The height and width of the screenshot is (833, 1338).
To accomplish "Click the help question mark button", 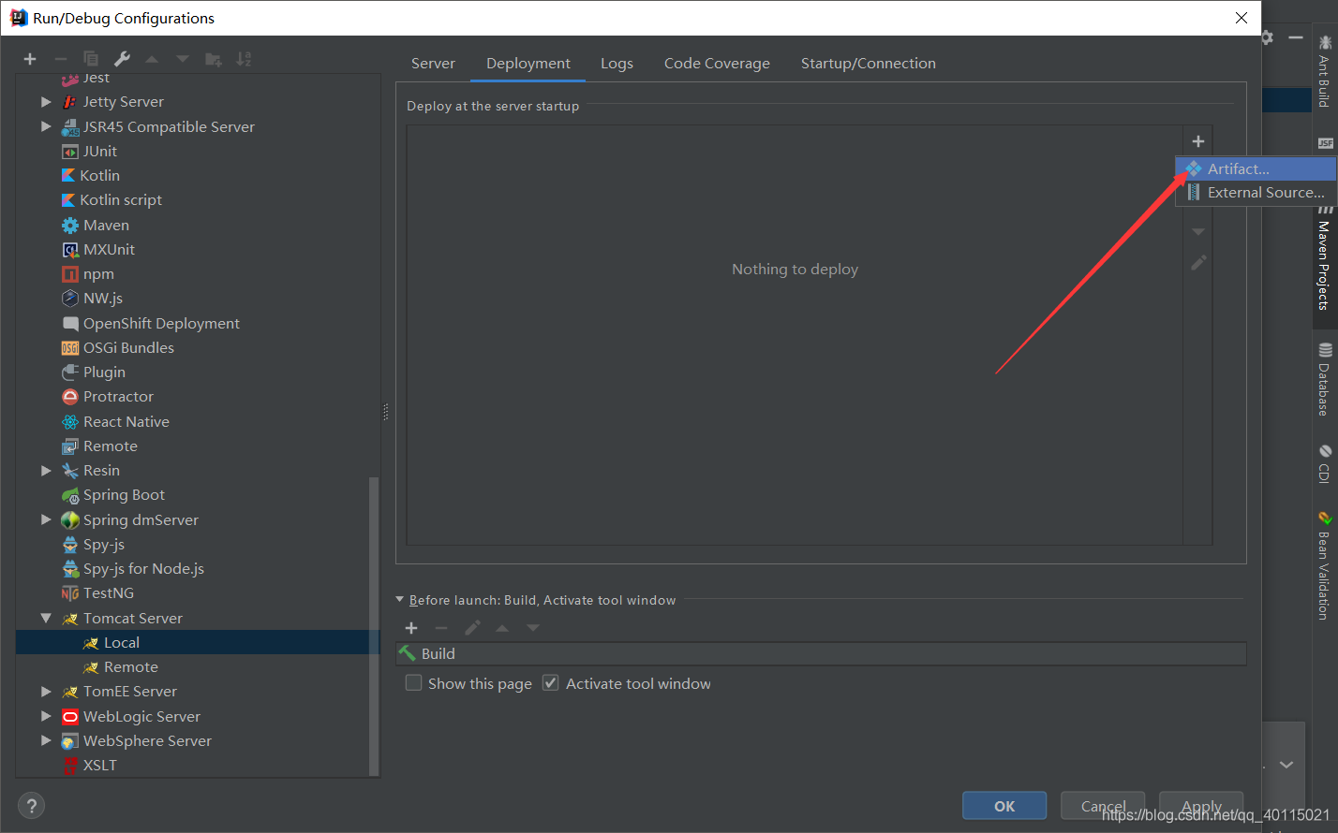I will coord(31,806).
